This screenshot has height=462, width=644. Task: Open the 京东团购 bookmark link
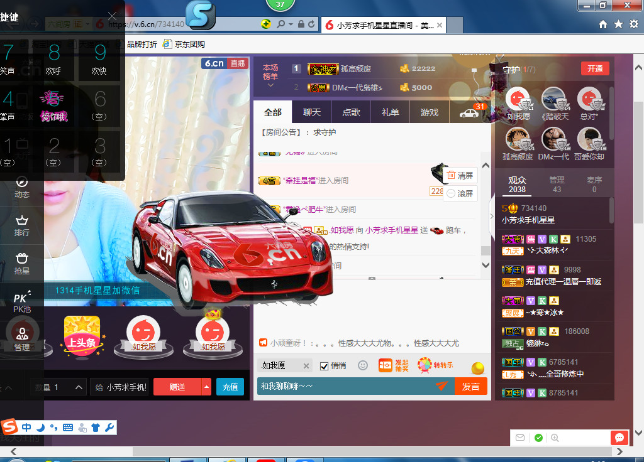184,45
